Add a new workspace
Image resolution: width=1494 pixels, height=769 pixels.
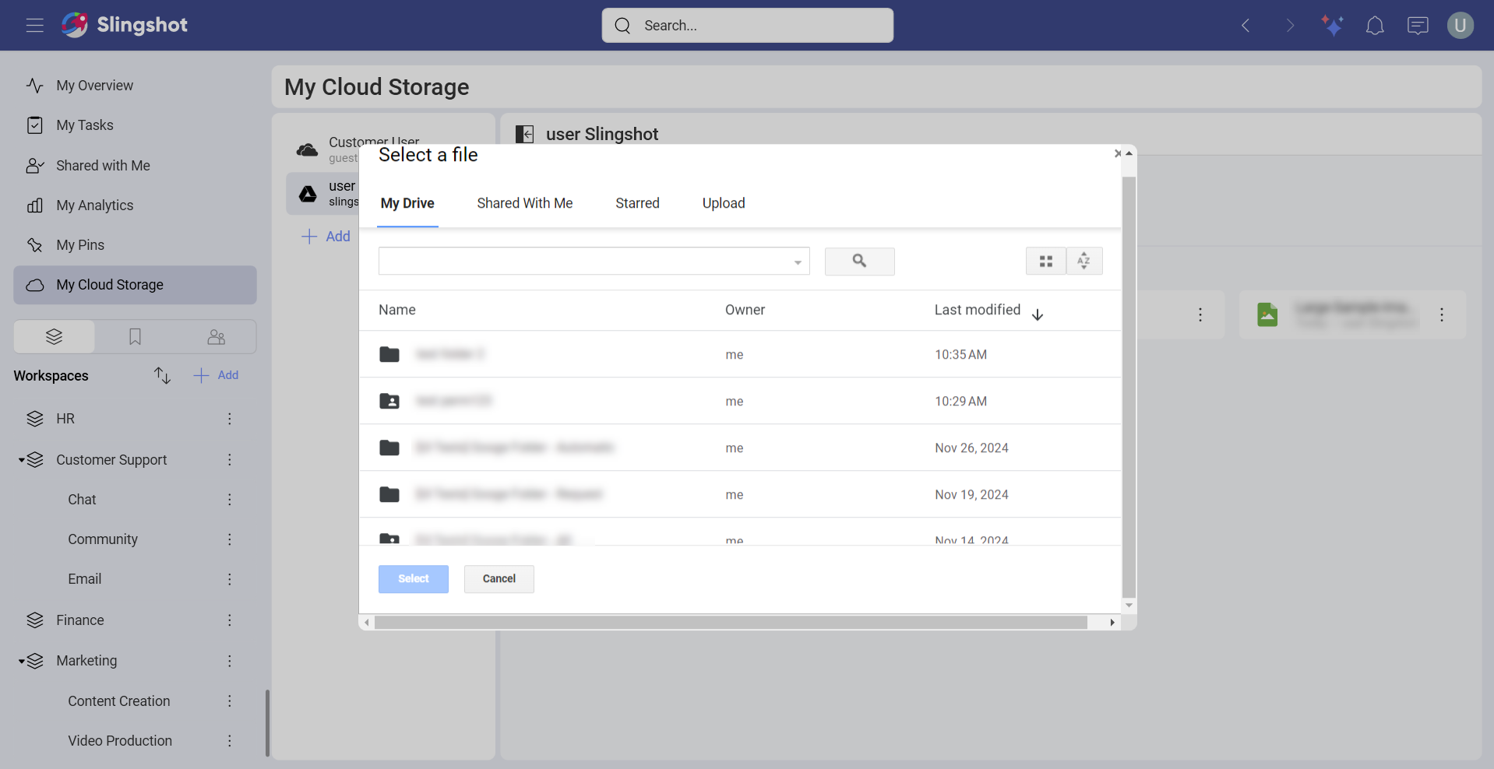[x=216, y=375]
